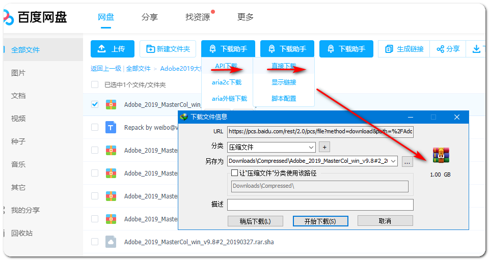This screenshot has width=489, height=260.
Task: Choose 显示链接 menu entry
Action: (x=284, y=82)
